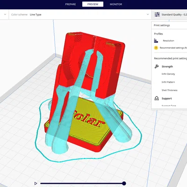The height and width of the screenshot is (187, 187).
Task: Open the view type chevron dropdown
Action: coord(5,14)
